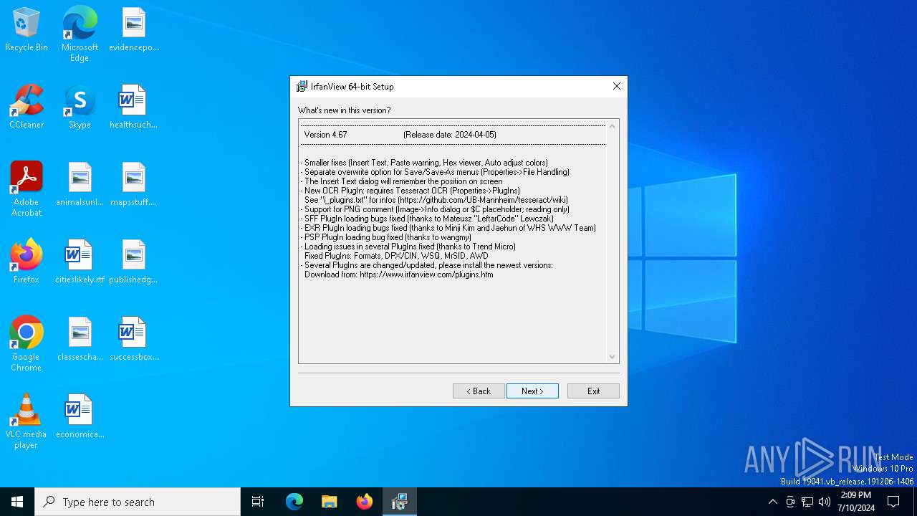Exit the IrfanView setup wizard

[593, 391]
